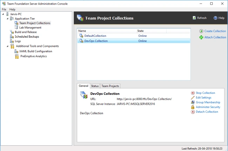Image resolution: width=228 pixels, height=151 pixels.
Task: Open the Group Membership link
Action: (x=208, y=102)
